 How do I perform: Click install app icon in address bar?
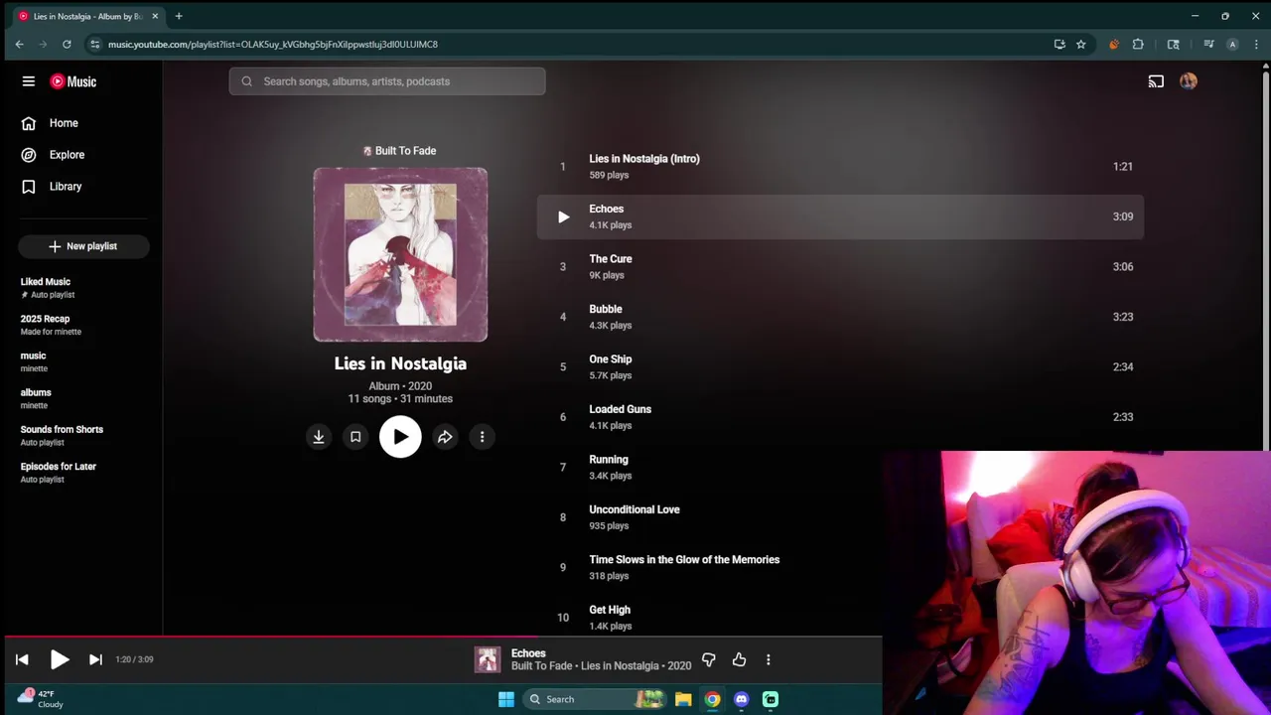[x=1059, y=44]
